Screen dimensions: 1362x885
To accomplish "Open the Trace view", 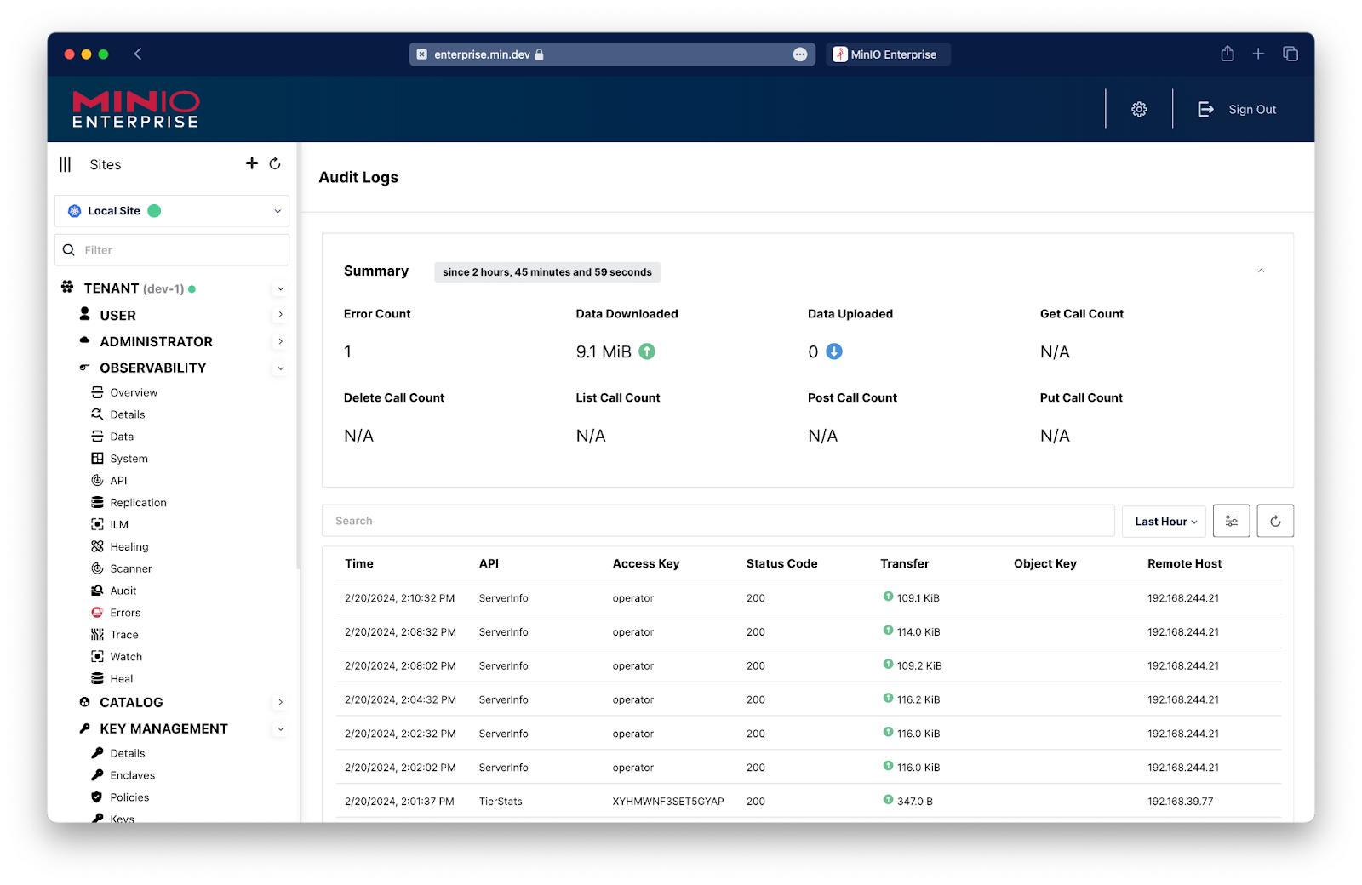I will click(123, 635).
